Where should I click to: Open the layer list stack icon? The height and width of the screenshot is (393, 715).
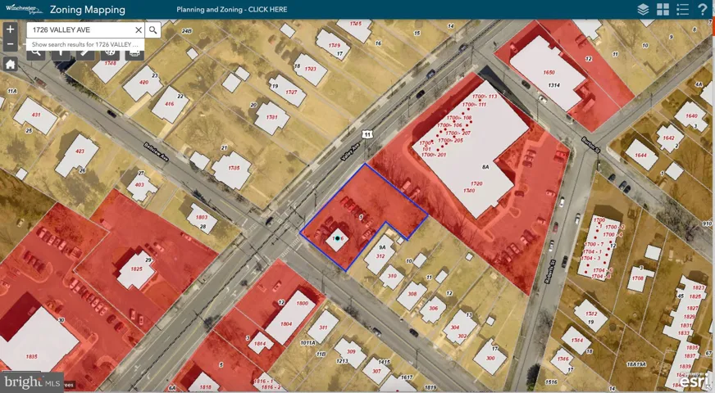643,10
